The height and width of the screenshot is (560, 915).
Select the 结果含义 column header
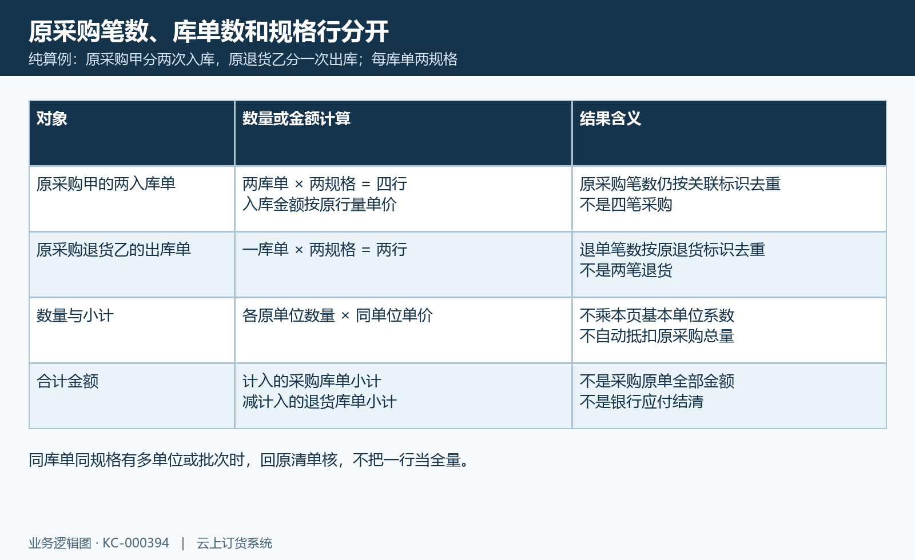click(729, 133)
